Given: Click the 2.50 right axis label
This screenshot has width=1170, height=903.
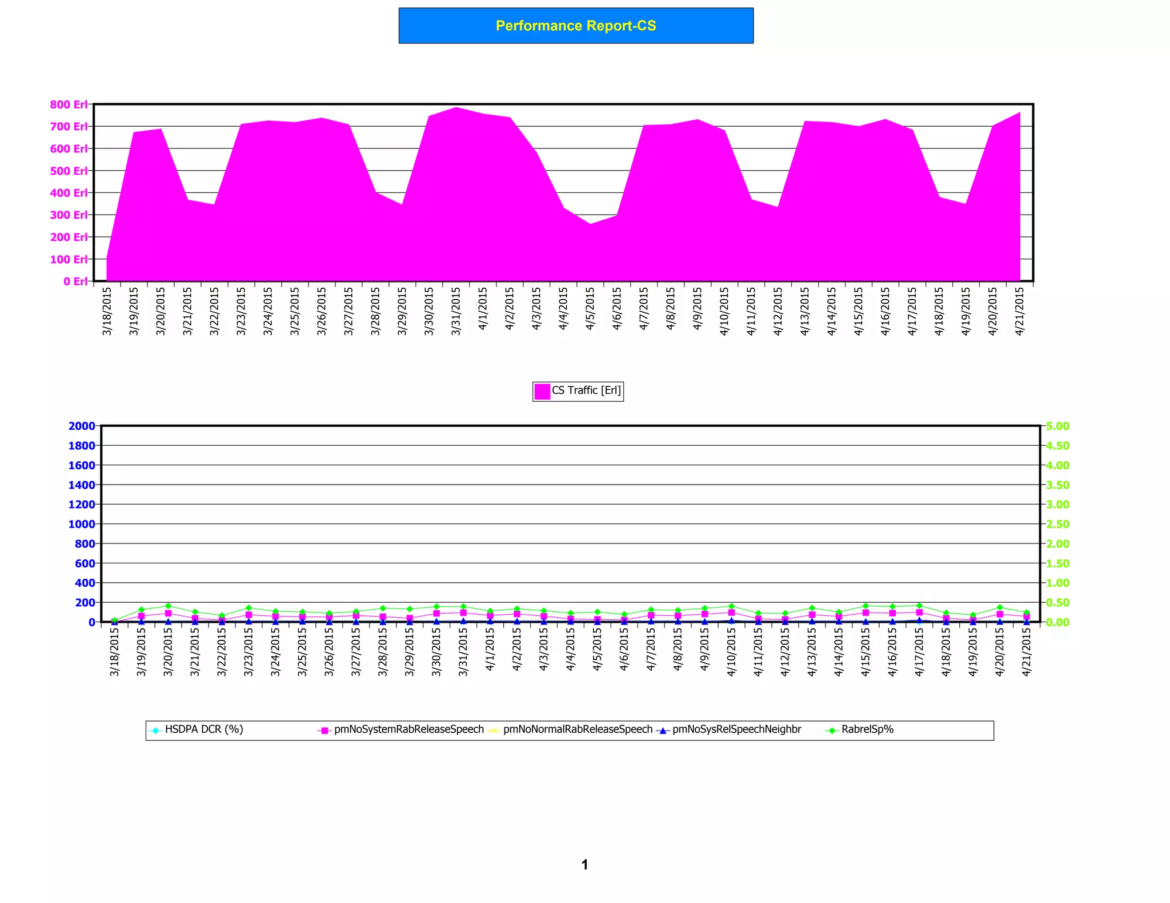Looking at the screenshot, I should tap(1057, 524).
